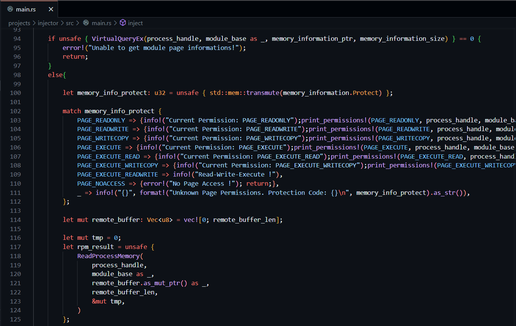Click the Rust icon beside main.rs breadcrumb
The width and height of the screenshot is (516, 326).
tap(86, 23)
